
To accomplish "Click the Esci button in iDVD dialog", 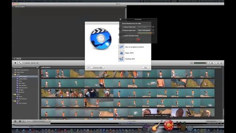I will 146,68.
